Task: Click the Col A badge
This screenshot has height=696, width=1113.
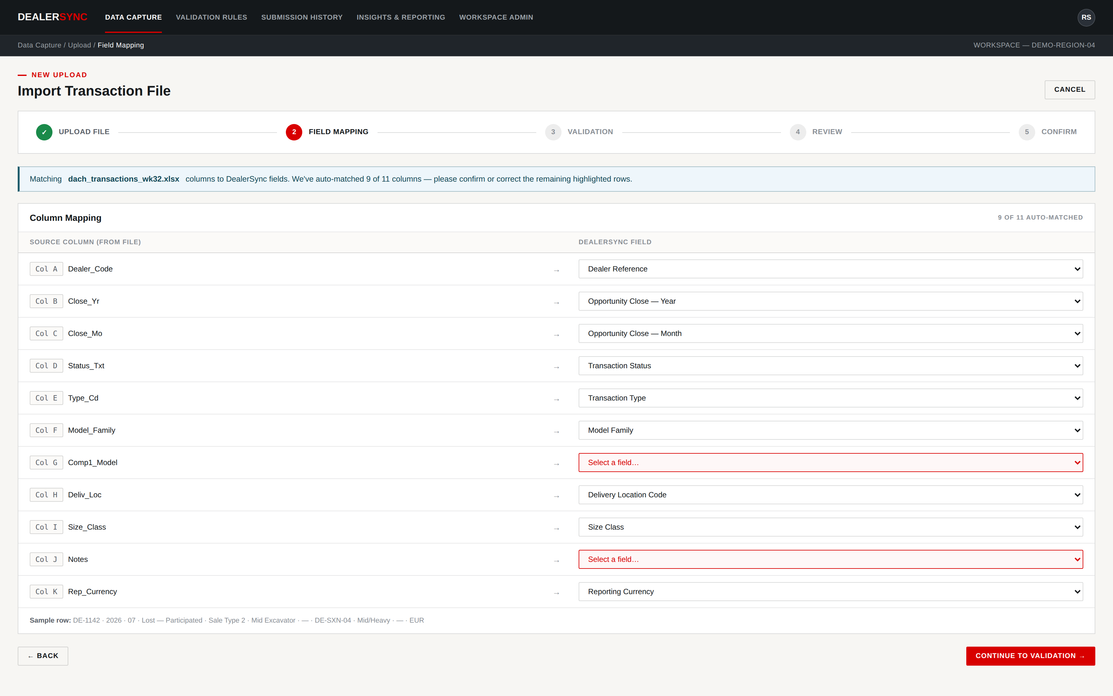Action: click(46, 269)
